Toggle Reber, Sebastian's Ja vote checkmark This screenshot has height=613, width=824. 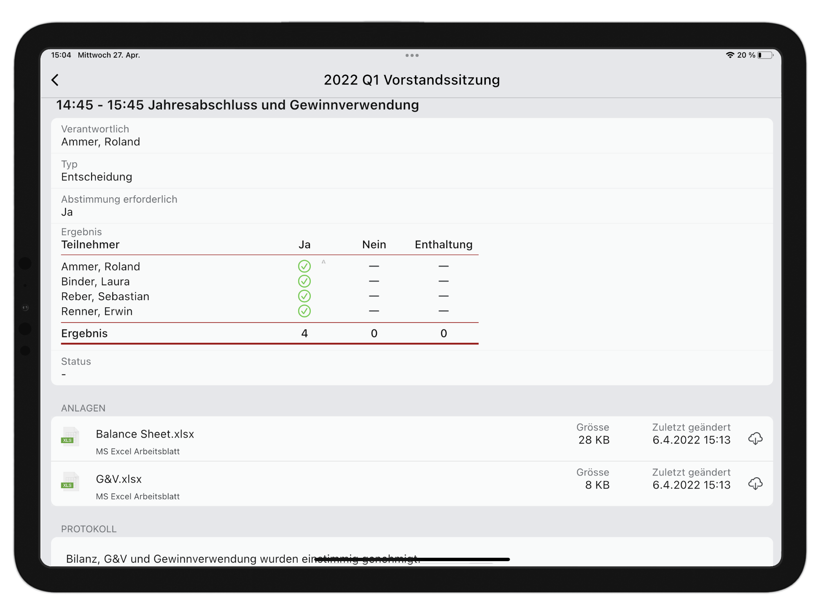pyautogui.click(x=304, y=296)
